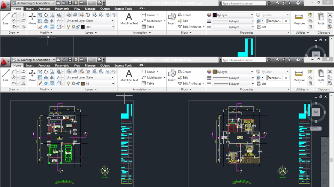Toggle layer freeze sun icon in upper window
This screenshot has height=187, width=334.
tap(73, 27)
